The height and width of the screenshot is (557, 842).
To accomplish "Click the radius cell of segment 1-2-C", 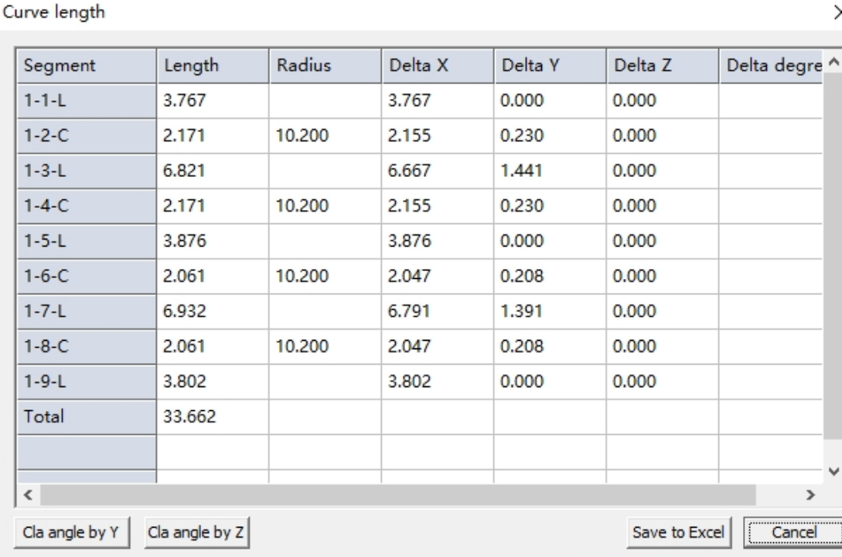I will [x=325, y=138].
